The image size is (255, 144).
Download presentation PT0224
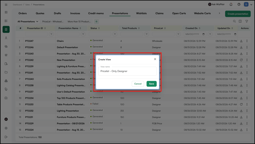pyautogui.click(x=241, y=130)
